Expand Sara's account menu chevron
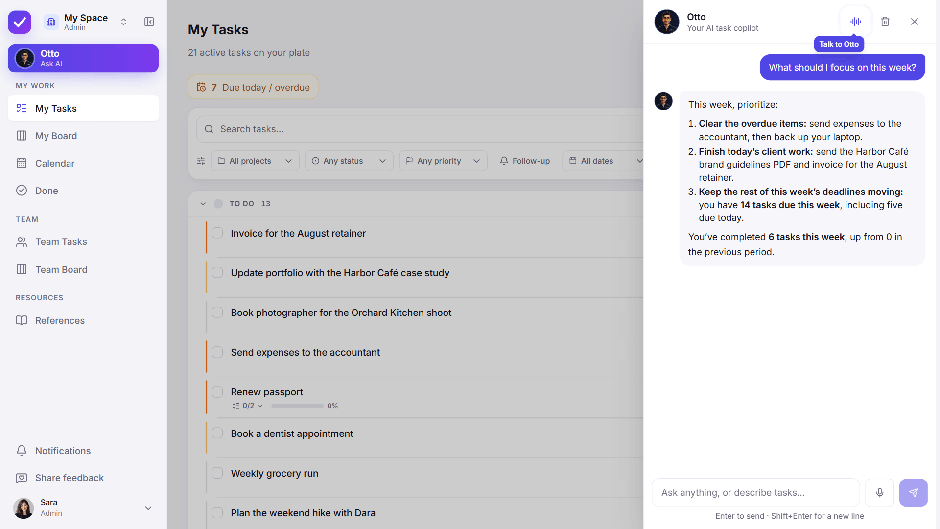 [148, 508]
